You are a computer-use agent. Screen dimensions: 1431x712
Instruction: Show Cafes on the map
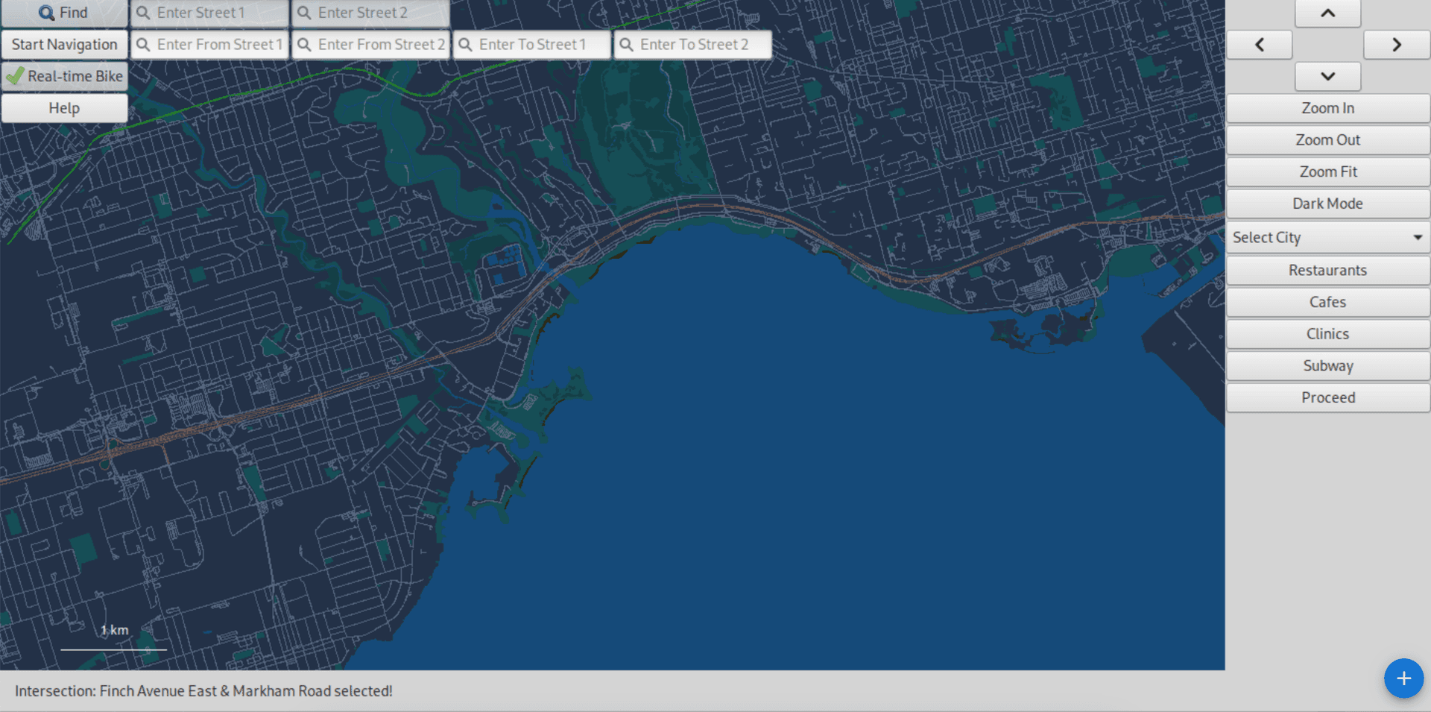click(x=1328, y=302)
